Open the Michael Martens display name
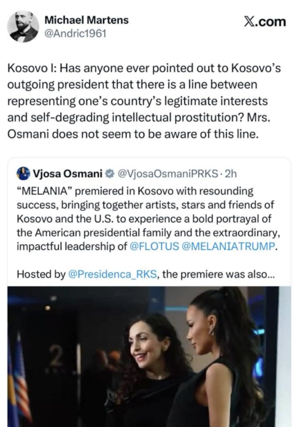The width and height of the screenshot is (298, 427). pos(86,20)
